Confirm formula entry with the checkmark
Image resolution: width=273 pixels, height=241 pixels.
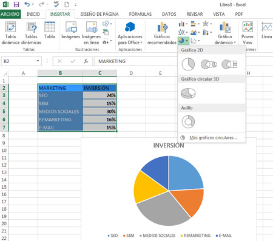[73, 61]
